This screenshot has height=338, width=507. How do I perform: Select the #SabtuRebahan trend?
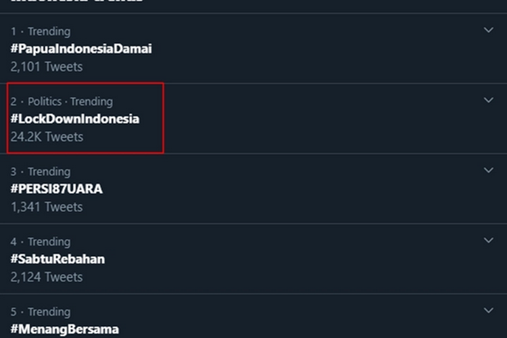pyautogui.click(x=57, y=259)
